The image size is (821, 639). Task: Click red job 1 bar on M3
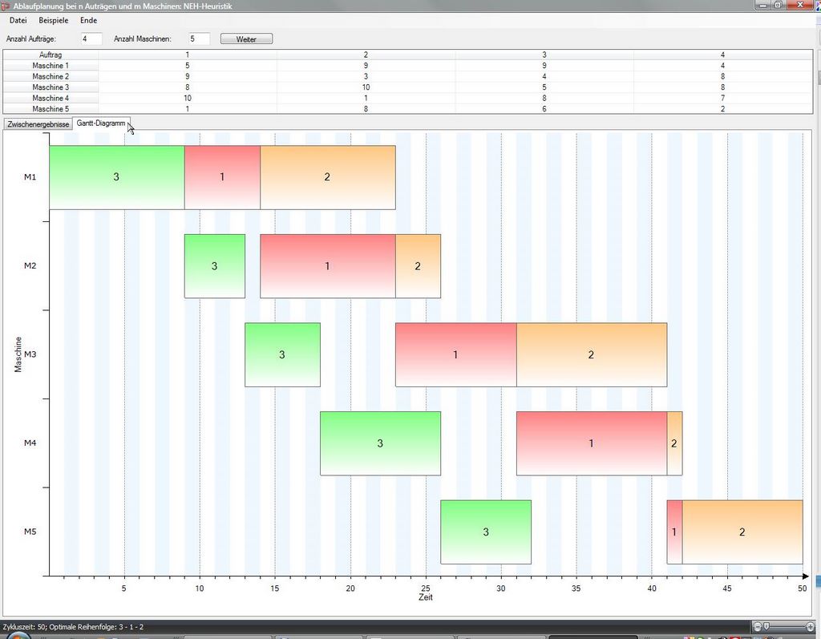pos(455,354)
